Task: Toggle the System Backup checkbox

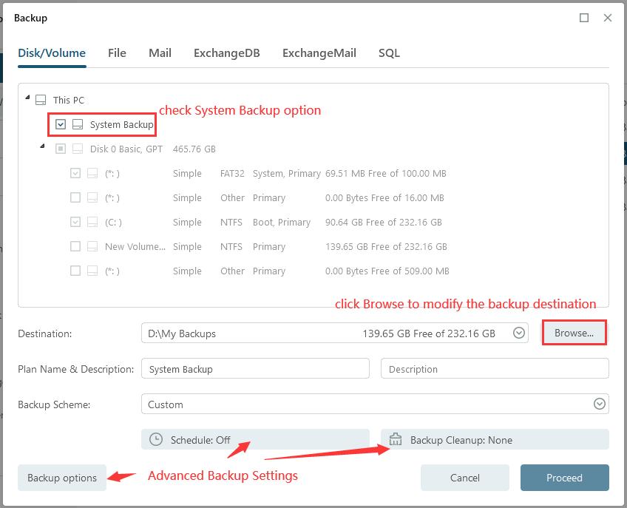Action: click(61, 125)
